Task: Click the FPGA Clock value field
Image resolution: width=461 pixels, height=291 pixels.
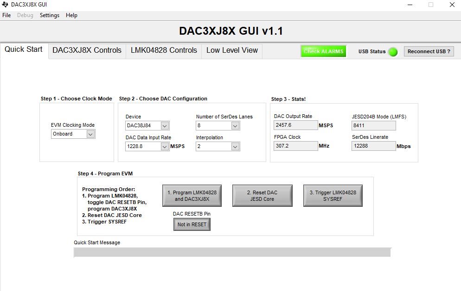Action: coord(296,146)
